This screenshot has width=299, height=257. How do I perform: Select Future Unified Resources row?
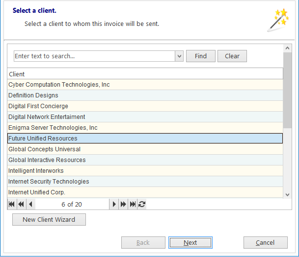click(145, 139)
